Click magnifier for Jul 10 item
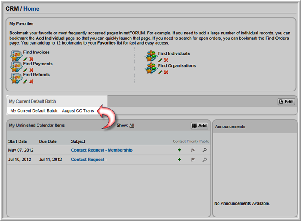The height and width of the screenshot is (221, 301). [x=204, y=160]
